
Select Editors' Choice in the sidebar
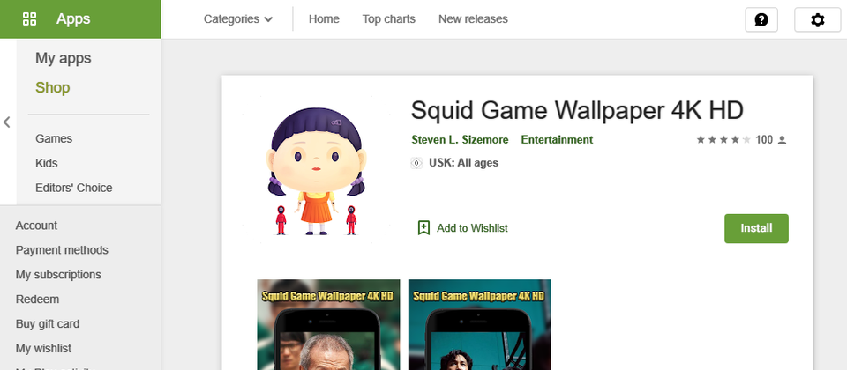[74, 188]
